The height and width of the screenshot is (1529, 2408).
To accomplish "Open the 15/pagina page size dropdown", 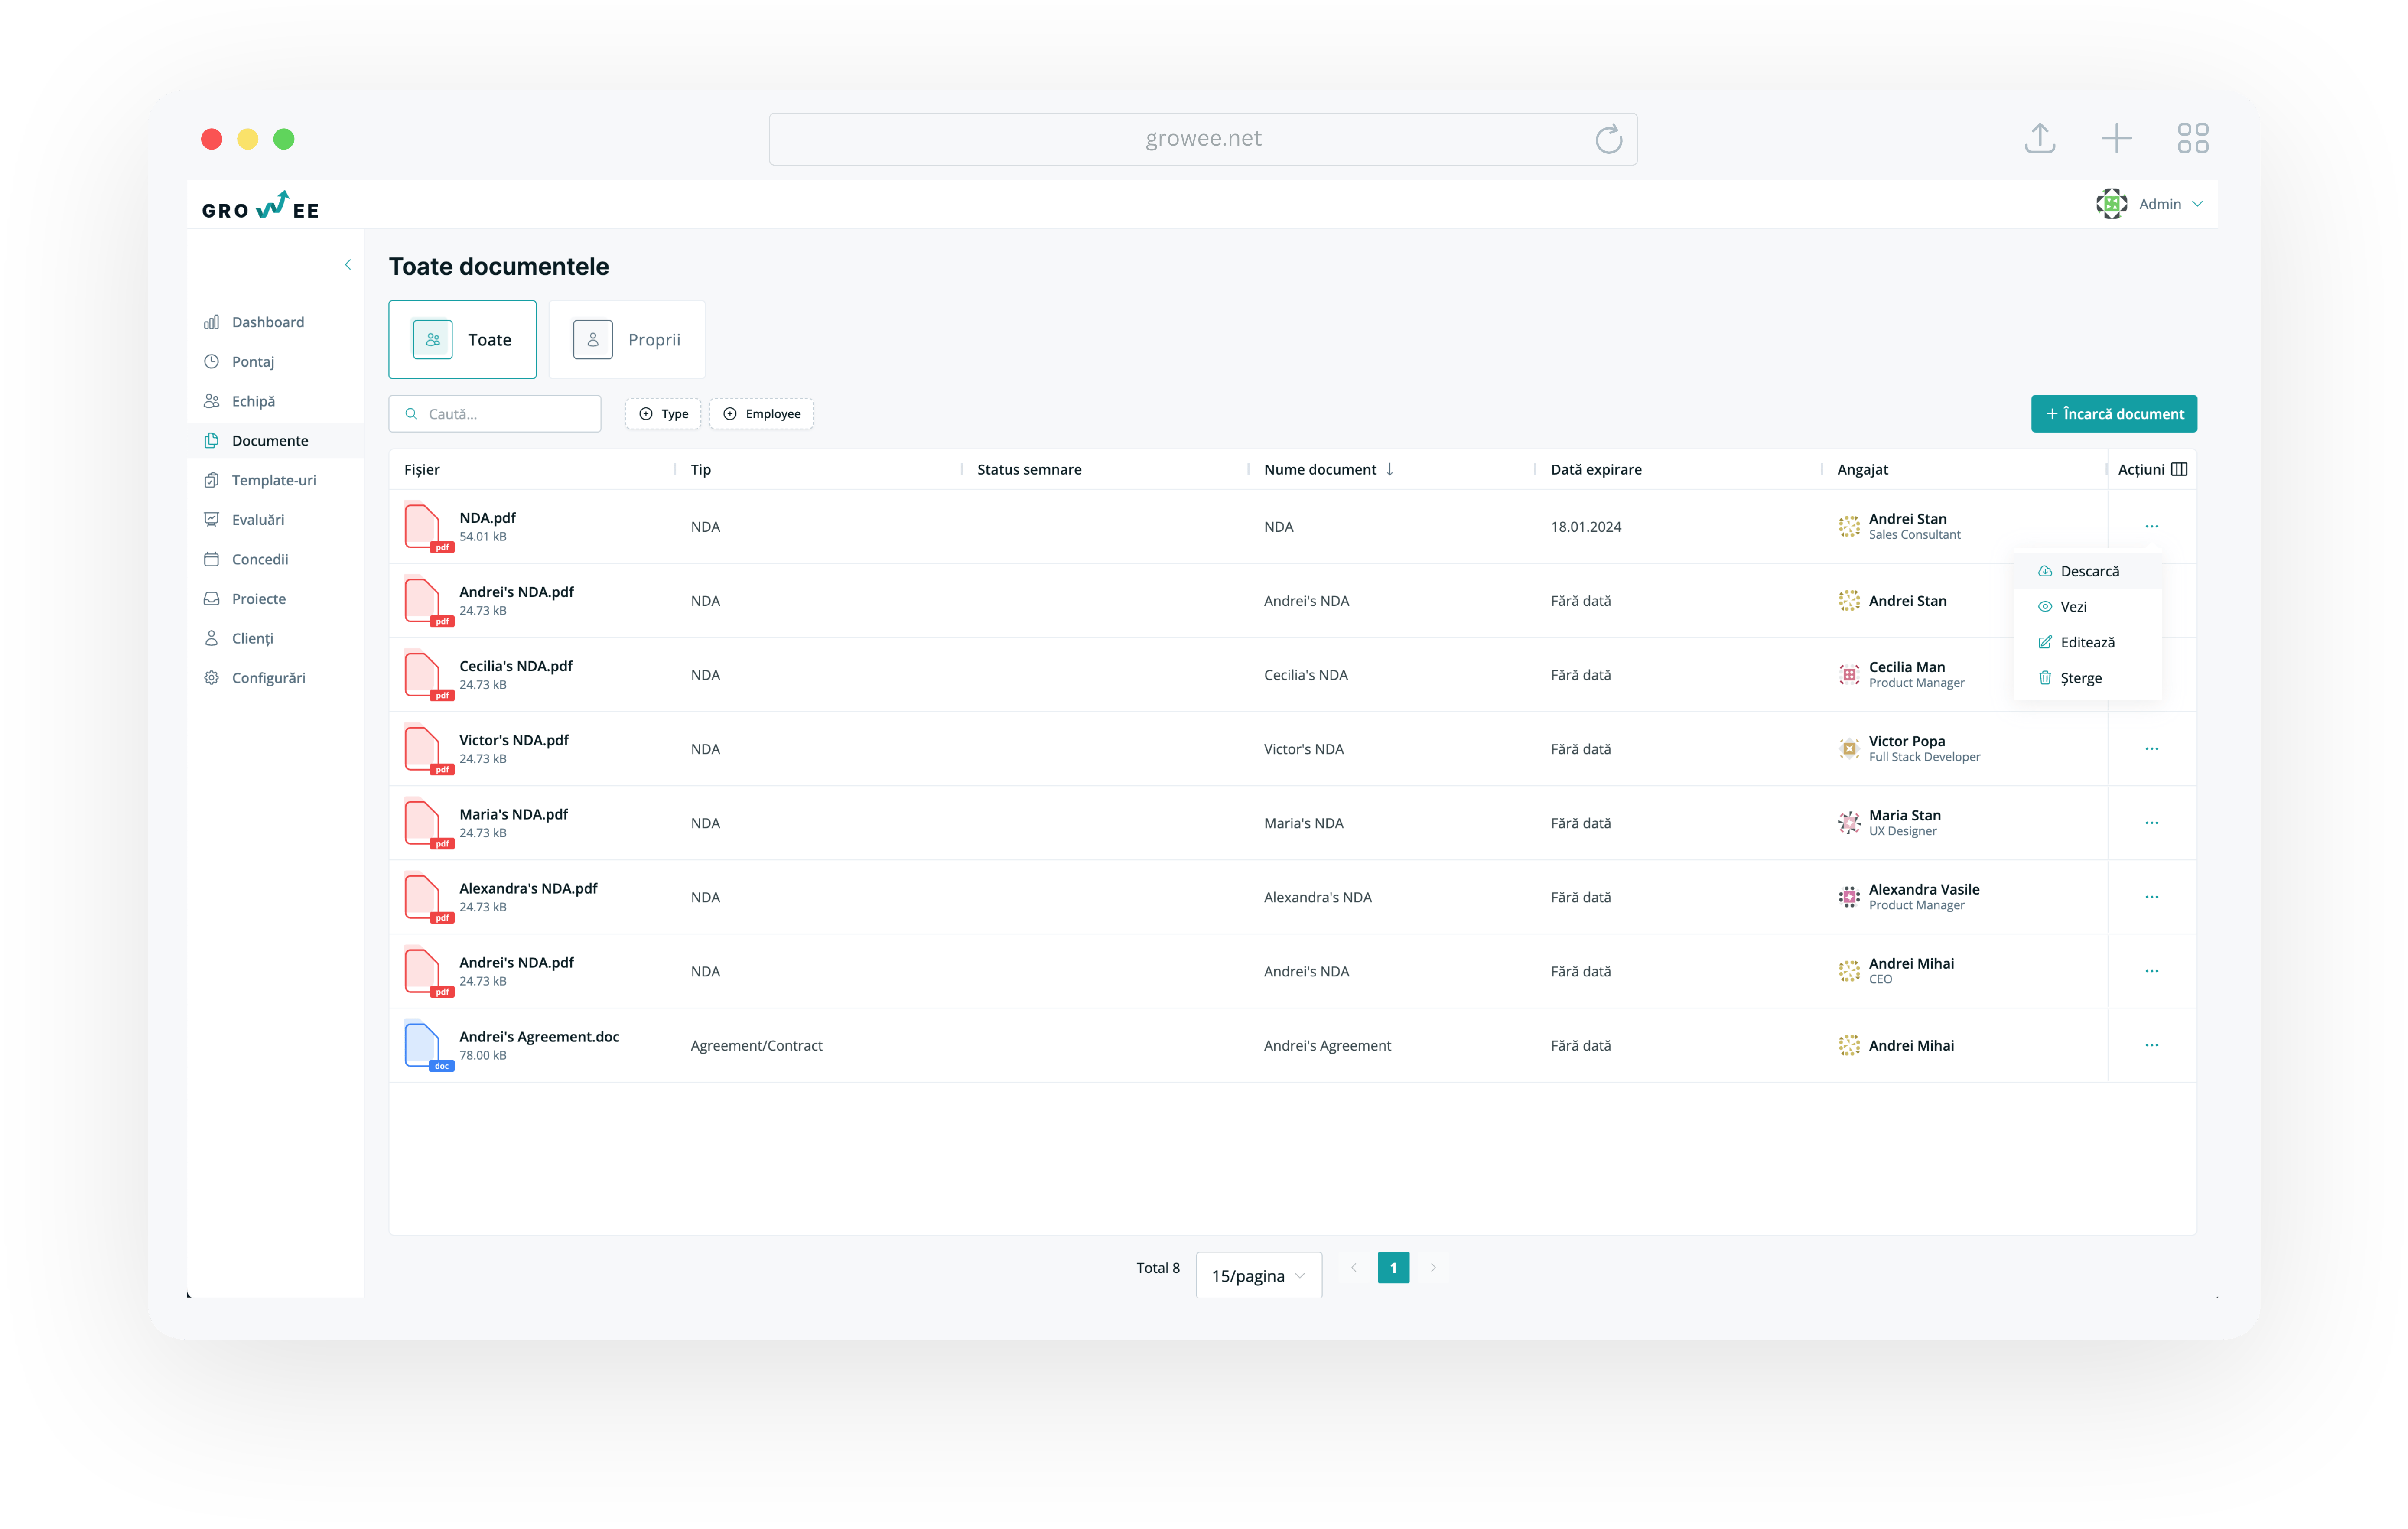I will pos(1258,1275).
